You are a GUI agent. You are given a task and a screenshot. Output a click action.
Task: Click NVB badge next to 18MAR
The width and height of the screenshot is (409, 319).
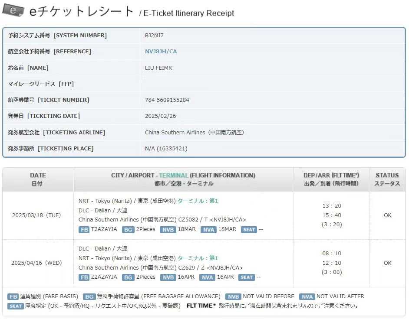(168, 229)
